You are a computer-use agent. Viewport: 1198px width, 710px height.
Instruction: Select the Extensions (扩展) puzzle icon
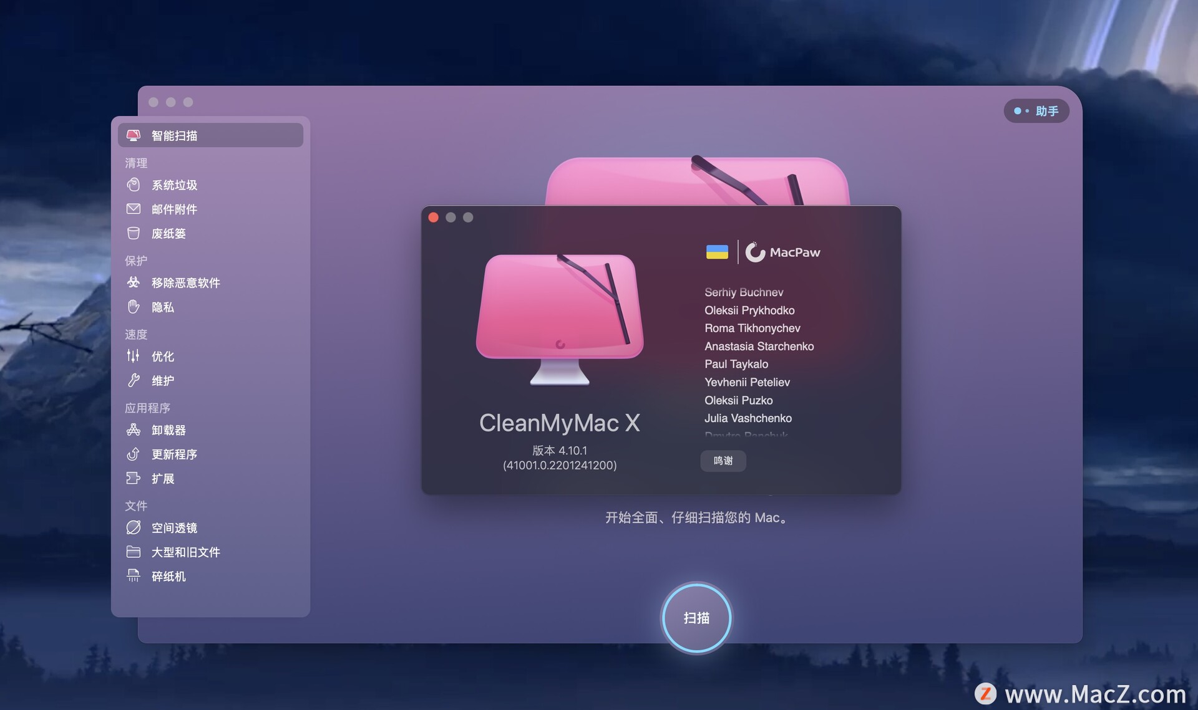pyautogui.click(x=133, y=478)
